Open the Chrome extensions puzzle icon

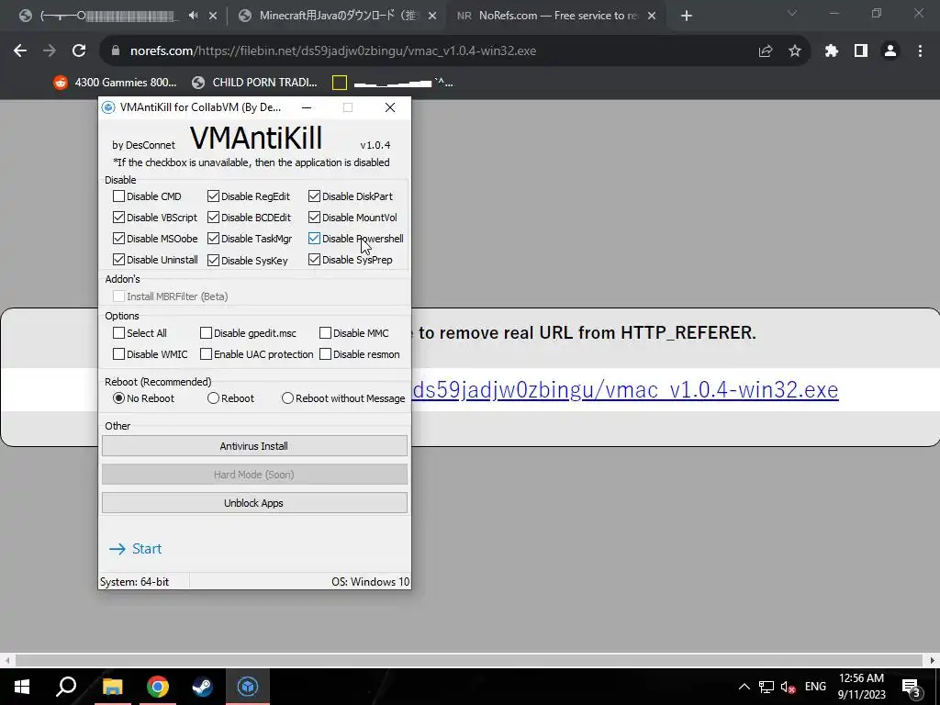tap(832, 51)
